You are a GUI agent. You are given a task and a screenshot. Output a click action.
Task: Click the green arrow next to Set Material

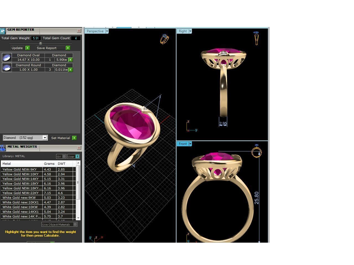pos(74,138)
